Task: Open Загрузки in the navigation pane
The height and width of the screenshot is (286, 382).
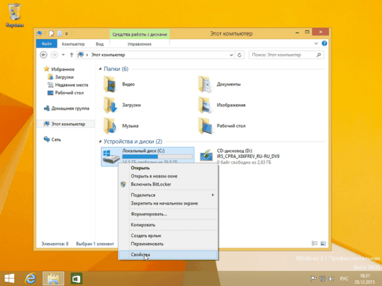Action: coord(61,77)
